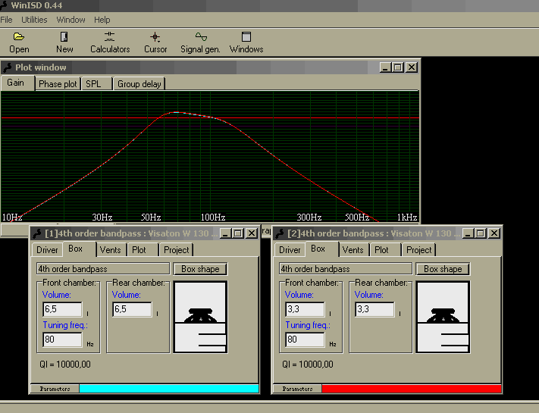Click the Ql = 10000,00 text in project [2]
The height and width of the screenshot is (413, 539).
click(308, 365)
